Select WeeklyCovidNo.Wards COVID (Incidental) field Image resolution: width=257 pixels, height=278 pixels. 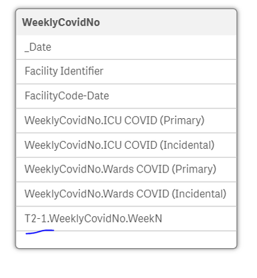coord(126,194)
